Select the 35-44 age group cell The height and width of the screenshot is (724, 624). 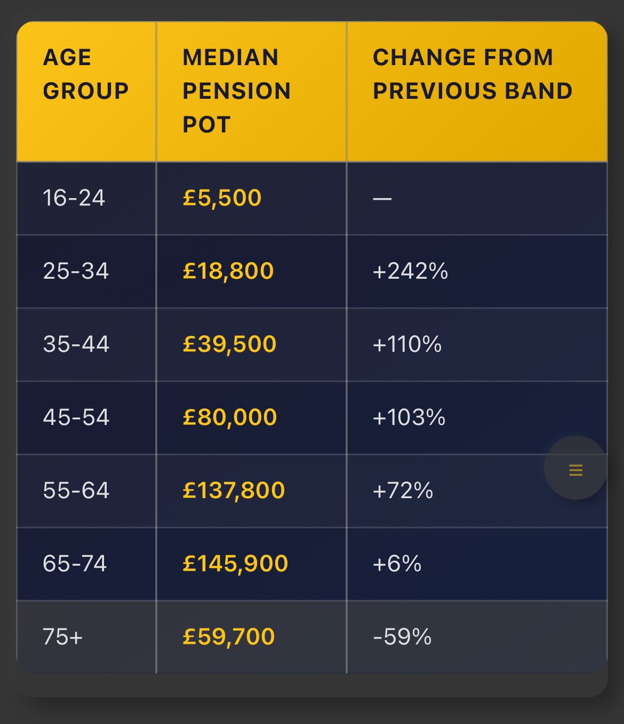click(x=76, y=344)
